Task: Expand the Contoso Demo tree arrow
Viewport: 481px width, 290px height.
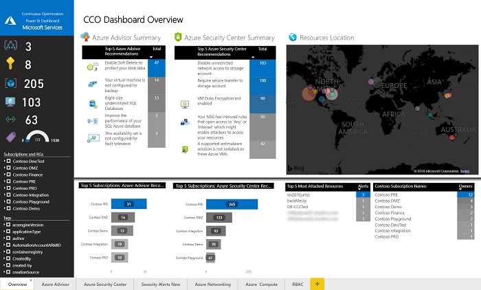Action: coord(5,208)
